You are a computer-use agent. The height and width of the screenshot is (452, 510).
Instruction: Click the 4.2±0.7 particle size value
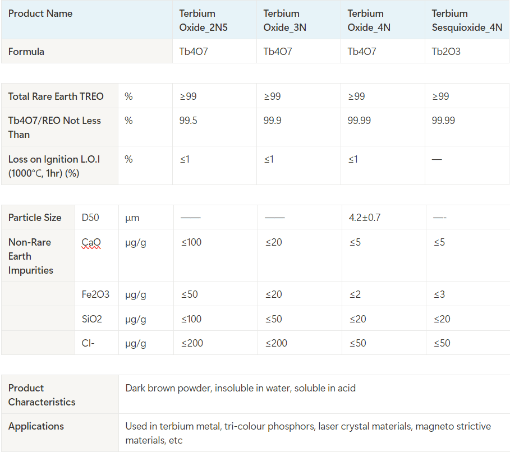point(365,218)
